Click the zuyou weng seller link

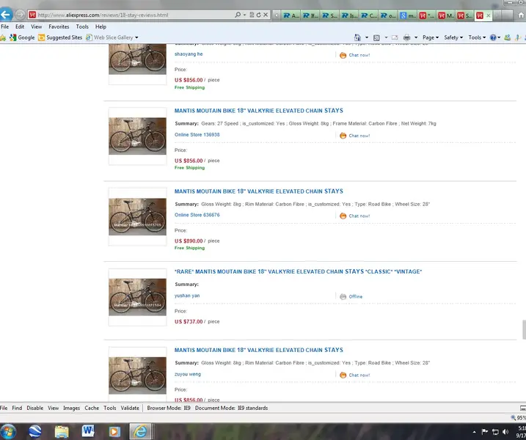189,374
